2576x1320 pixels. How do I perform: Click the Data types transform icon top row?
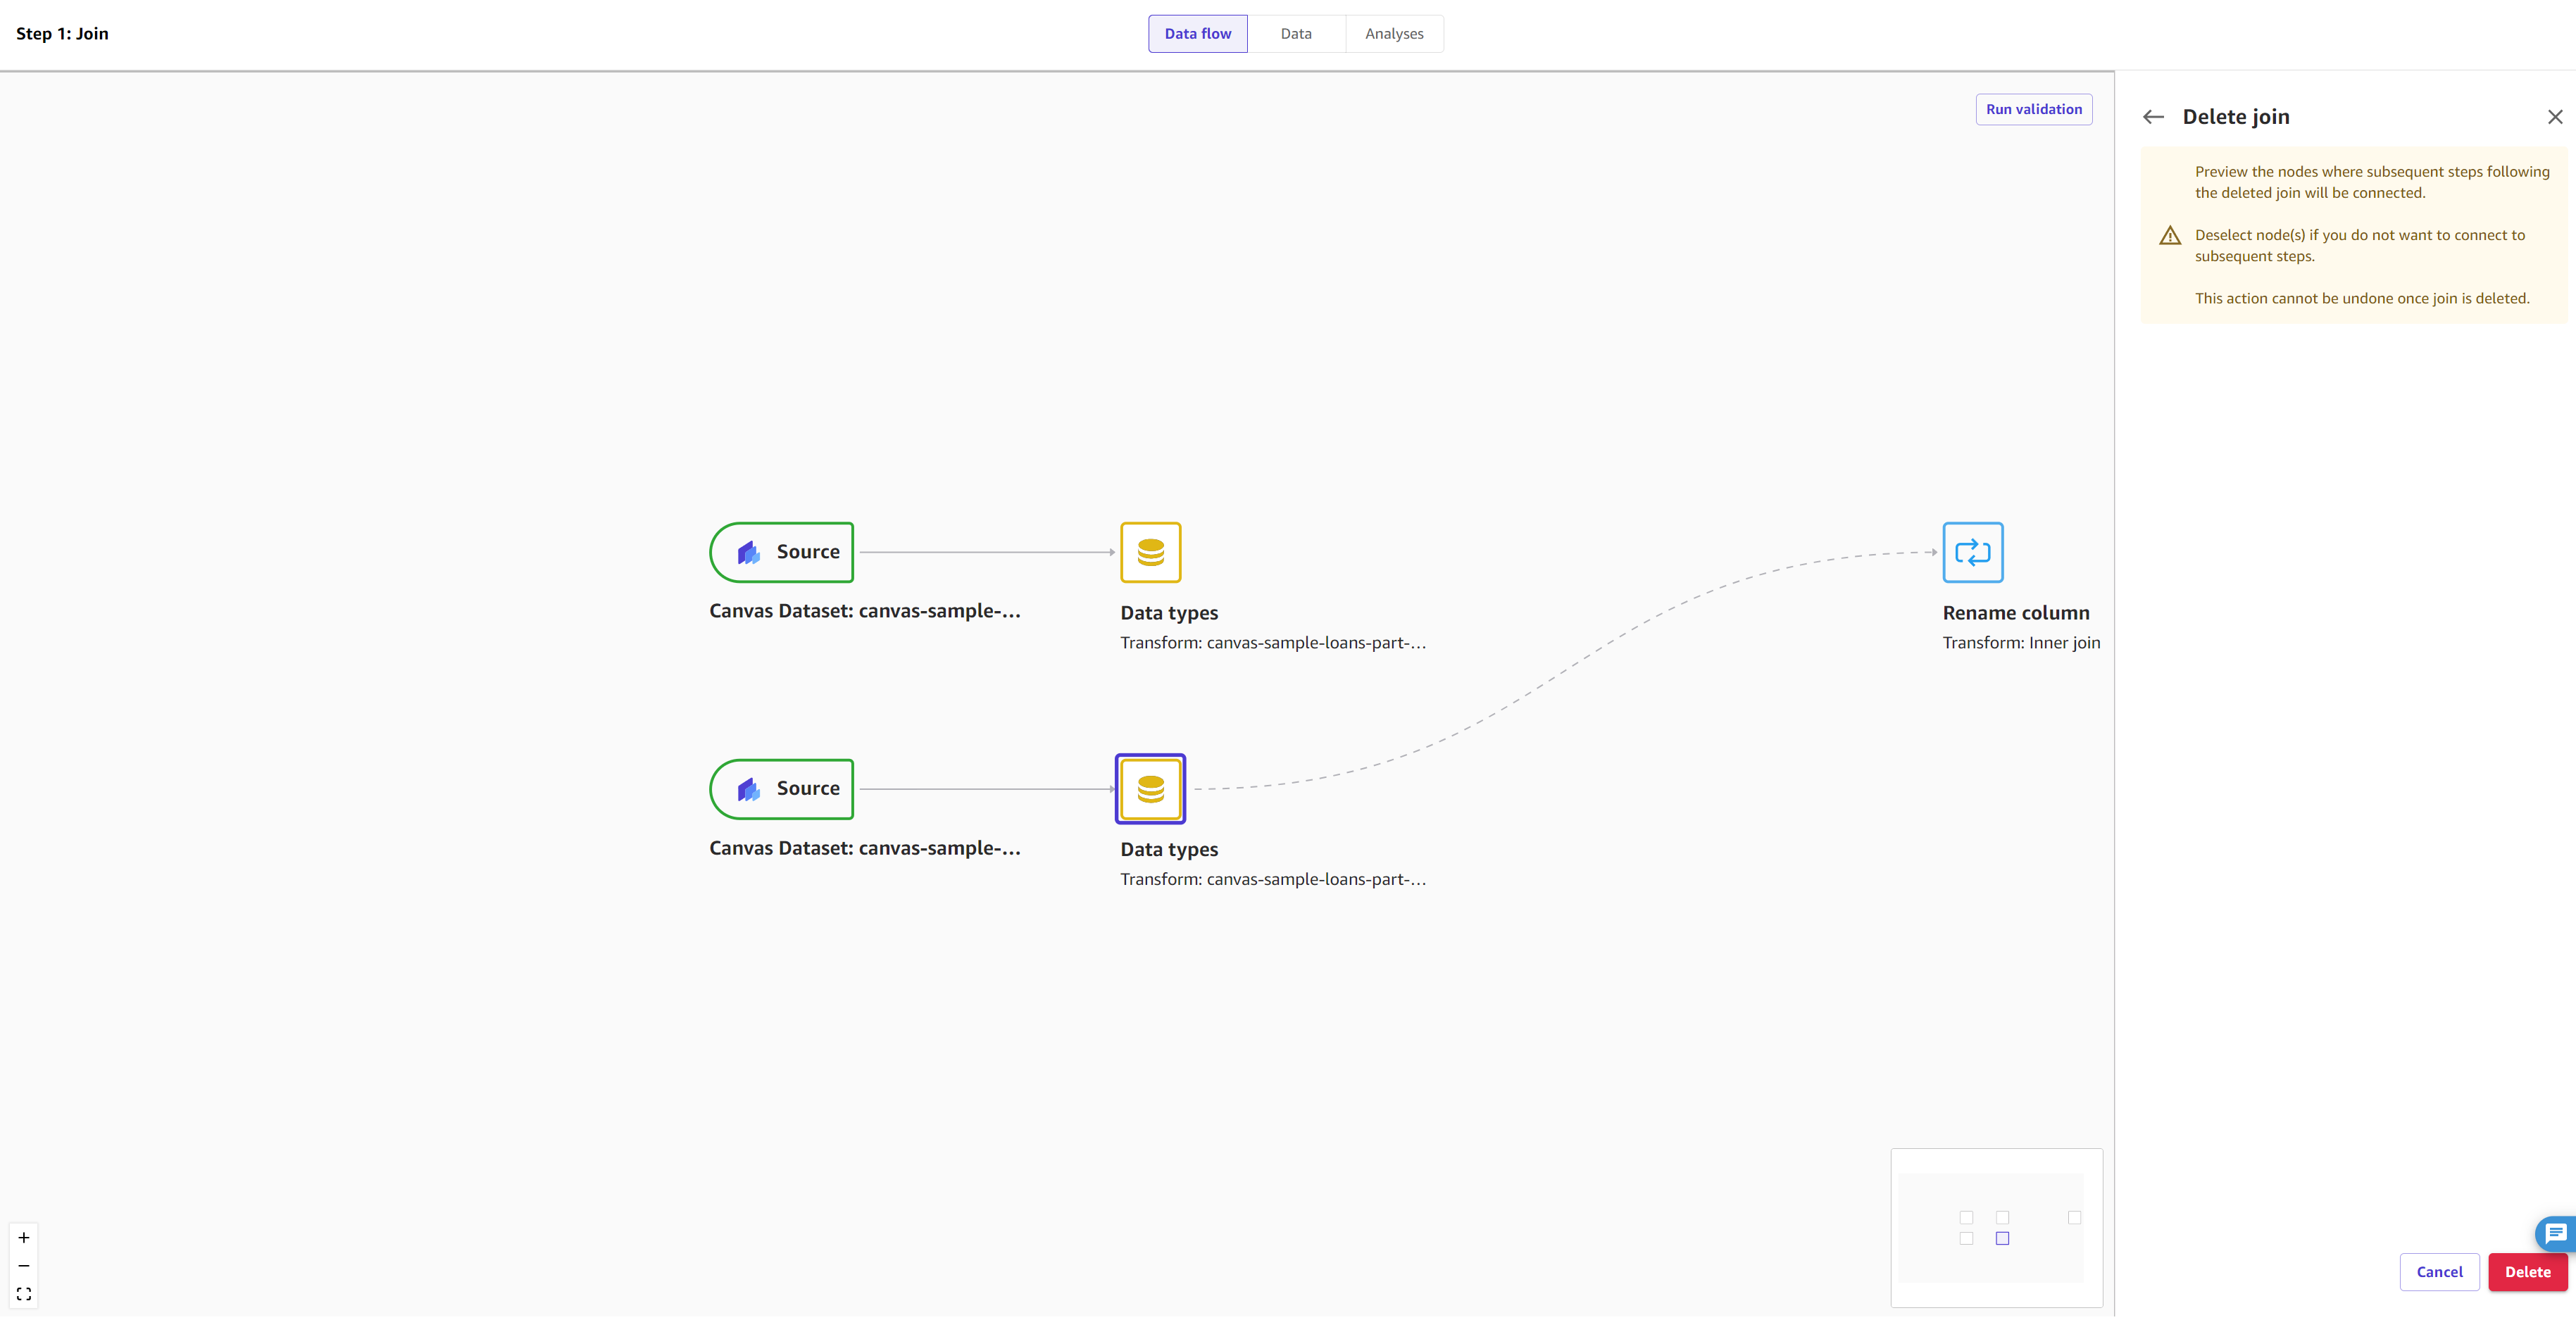[1151, 551]
